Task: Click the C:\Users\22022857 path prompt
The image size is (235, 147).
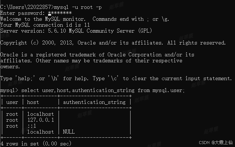Action: point(27,7)
